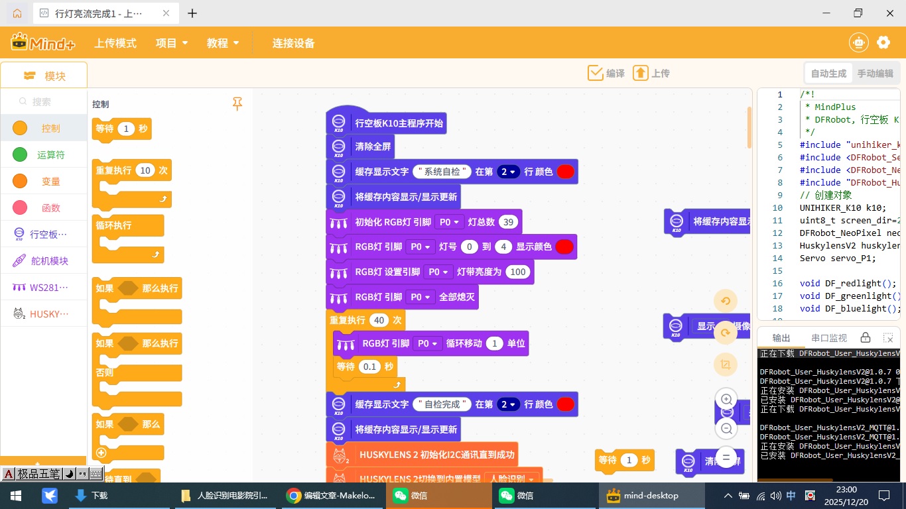Zoom out on the block workspace
This screenshot has height=509, width=906.
(x=727, y=429)
